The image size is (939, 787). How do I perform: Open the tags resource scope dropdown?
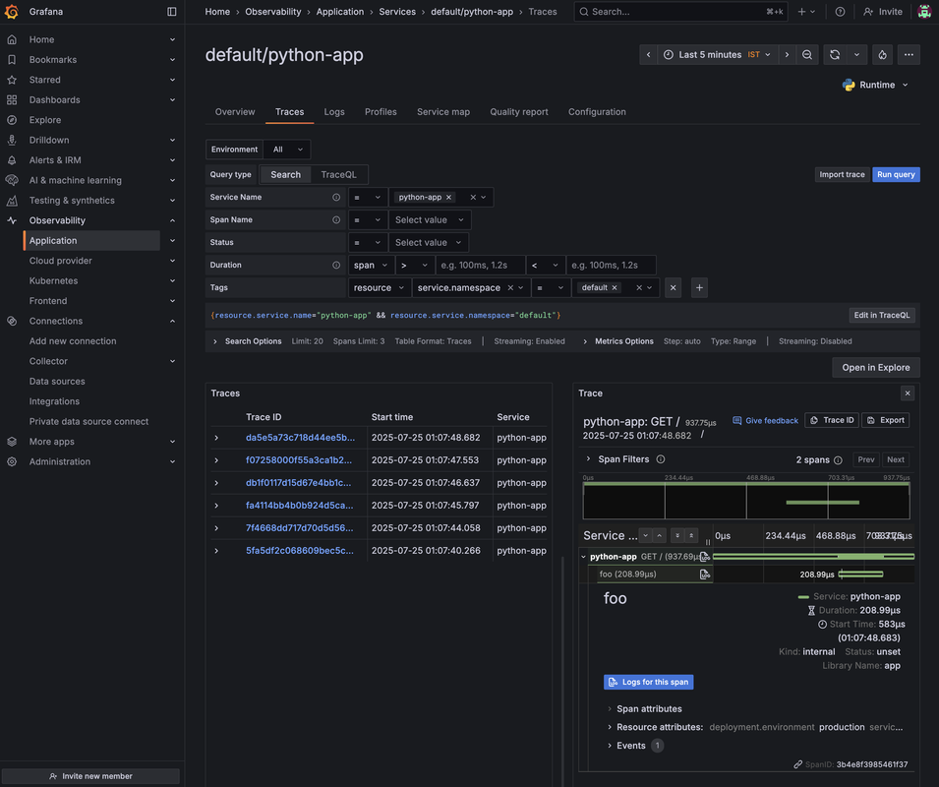tap(380, 287)
